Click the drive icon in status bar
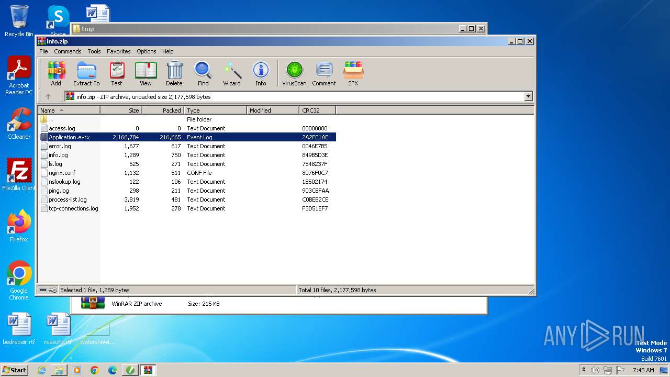This screenshot has width=670, height=377. tap(43, 290)
